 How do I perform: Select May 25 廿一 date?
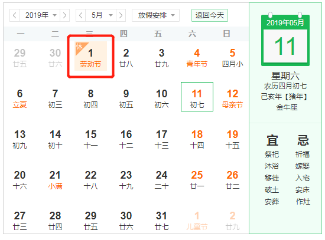click(197, 180)
